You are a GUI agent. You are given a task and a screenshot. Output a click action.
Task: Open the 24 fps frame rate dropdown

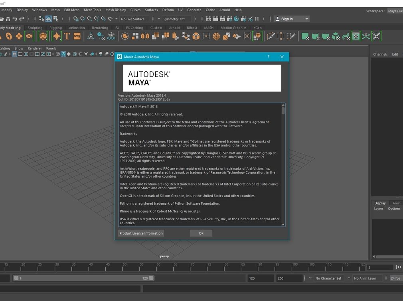point(396,278)
